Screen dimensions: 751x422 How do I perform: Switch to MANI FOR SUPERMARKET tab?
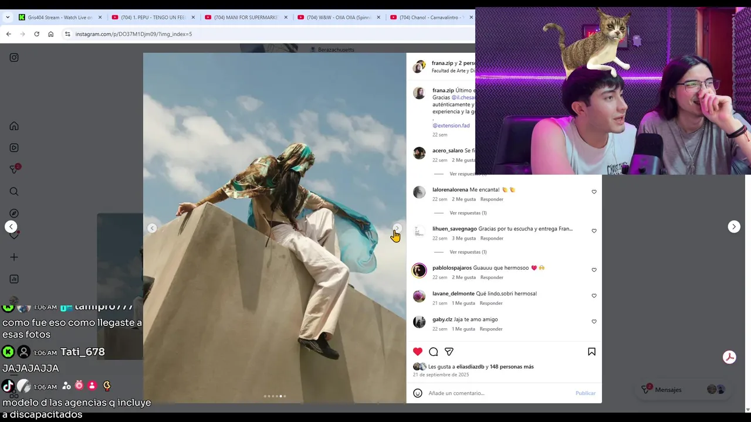pyautogui.click(x=246, y=18)
